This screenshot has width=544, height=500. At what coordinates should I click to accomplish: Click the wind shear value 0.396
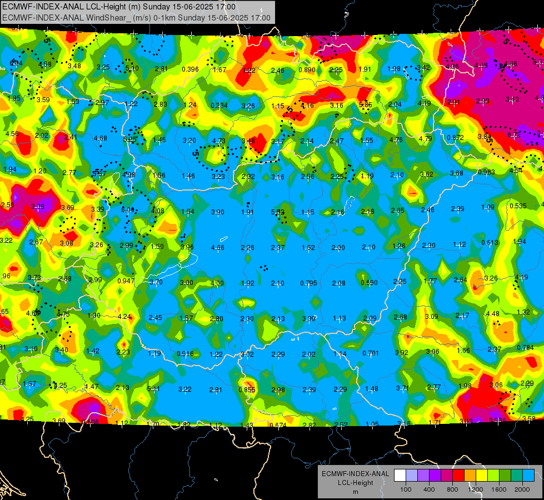pos(190,69)
